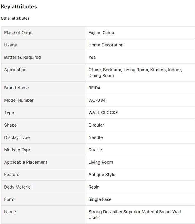The image size is (195, 224).
Task: Select the Other attributes subheading
Action: click(x=15, y=18)
